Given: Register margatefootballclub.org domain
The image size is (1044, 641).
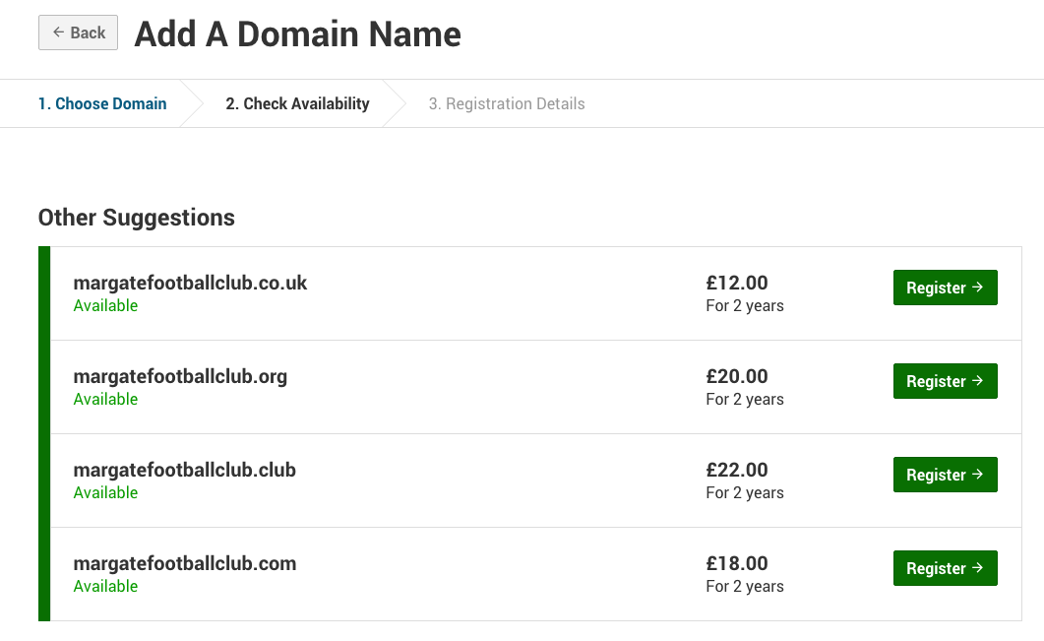Looking at the screenshot, I should coord(945,381).
